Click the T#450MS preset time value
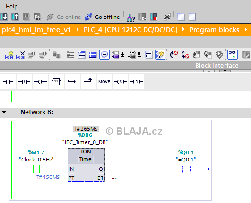The image size is (251, 203). click(x=48, y=177)
